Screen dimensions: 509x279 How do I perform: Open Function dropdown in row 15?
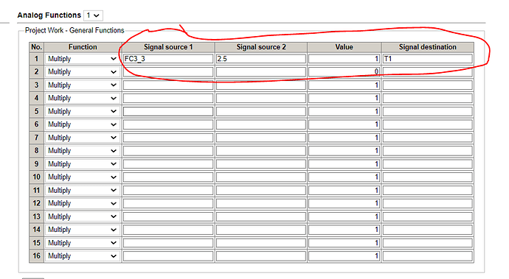click(x=83, y=243)
